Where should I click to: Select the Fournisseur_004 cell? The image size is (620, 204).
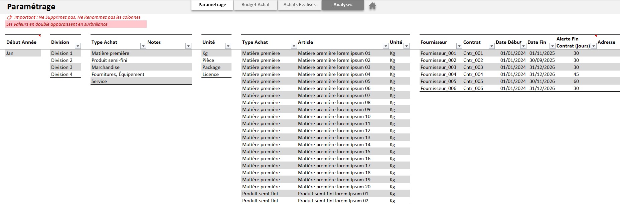[438, 74]
